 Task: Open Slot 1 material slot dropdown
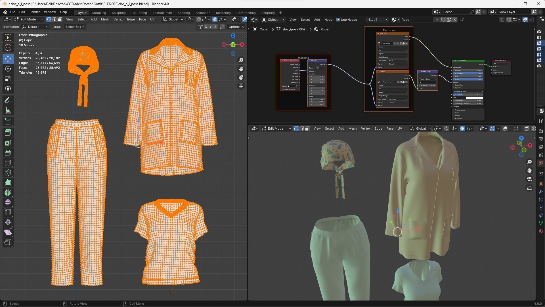pos(378,20)
